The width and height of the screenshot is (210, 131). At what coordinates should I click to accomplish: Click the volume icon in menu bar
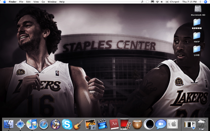pos(162,2)
